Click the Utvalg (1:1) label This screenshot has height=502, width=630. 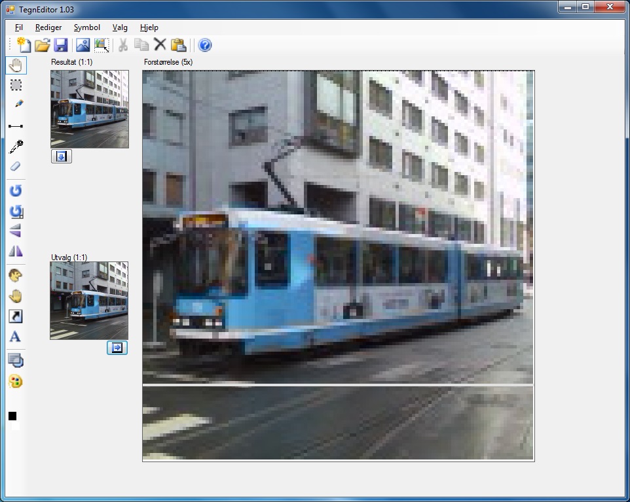69,258
